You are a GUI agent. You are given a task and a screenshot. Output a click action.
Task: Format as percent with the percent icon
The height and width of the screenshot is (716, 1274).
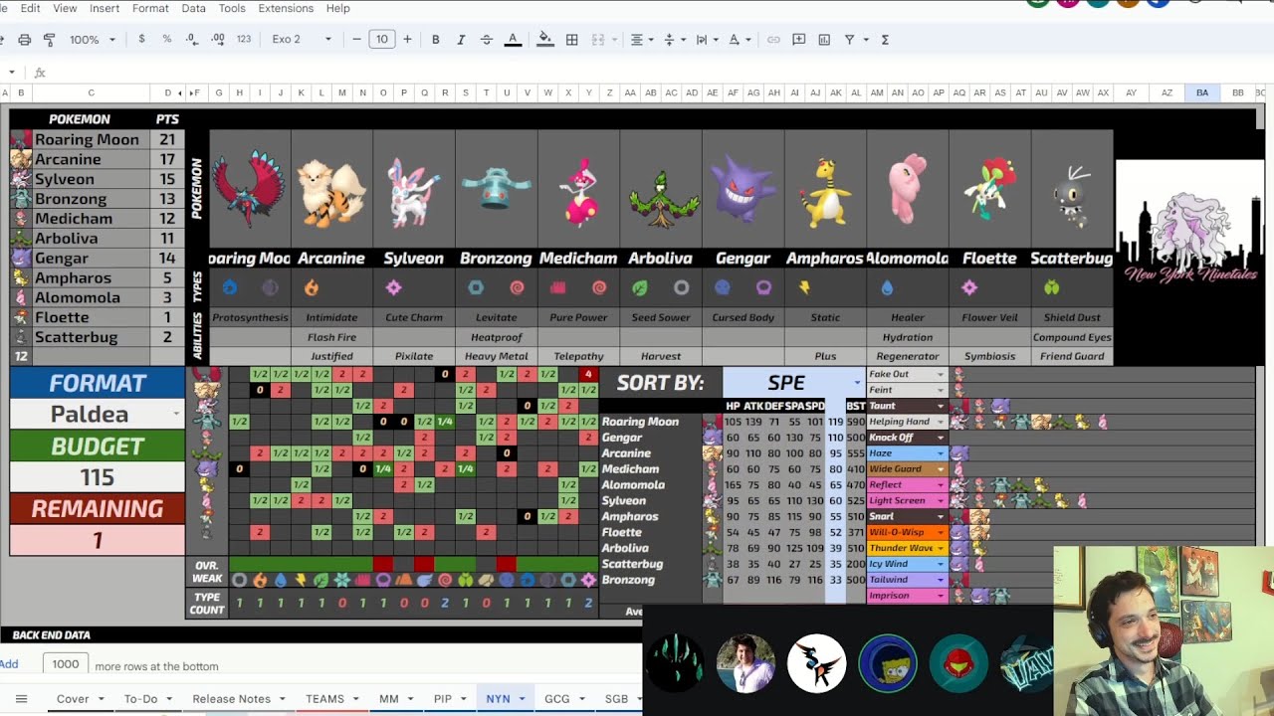tap(166, 40)
